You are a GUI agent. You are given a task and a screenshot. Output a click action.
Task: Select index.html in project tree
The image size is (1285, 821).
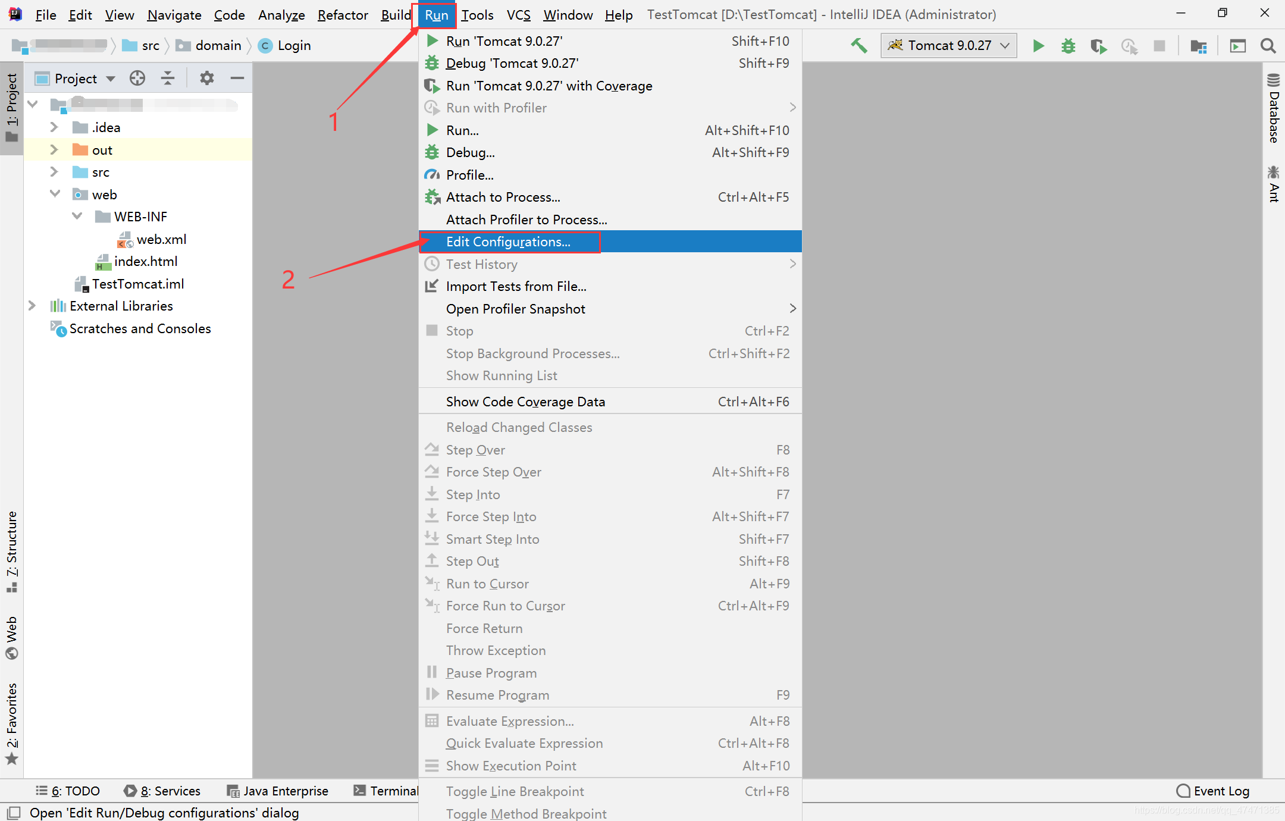pos(136,261)
